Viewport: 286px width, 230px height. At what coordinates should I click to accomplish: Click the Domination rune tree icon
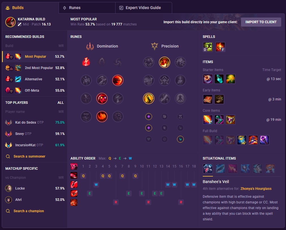(x=90, y=46)
